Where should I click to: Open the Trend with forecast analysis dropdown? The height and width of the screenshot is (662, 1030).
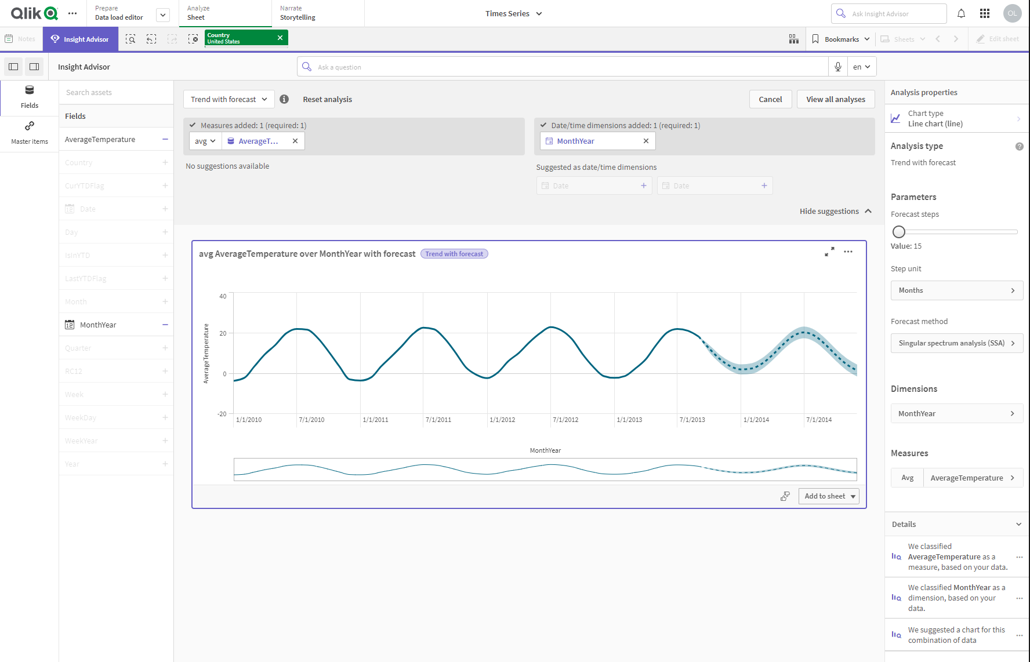229,99
